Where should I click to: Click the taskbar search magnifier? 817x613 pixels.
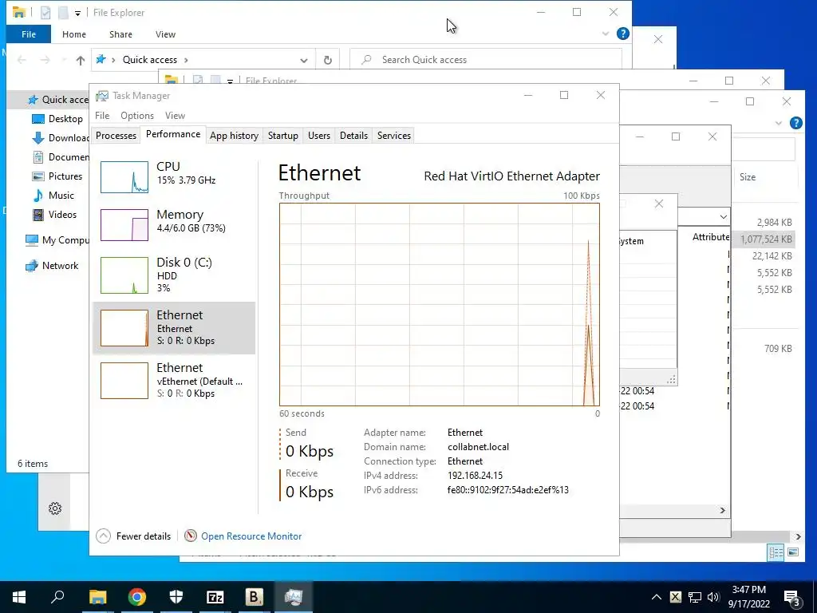click(57, 597)
